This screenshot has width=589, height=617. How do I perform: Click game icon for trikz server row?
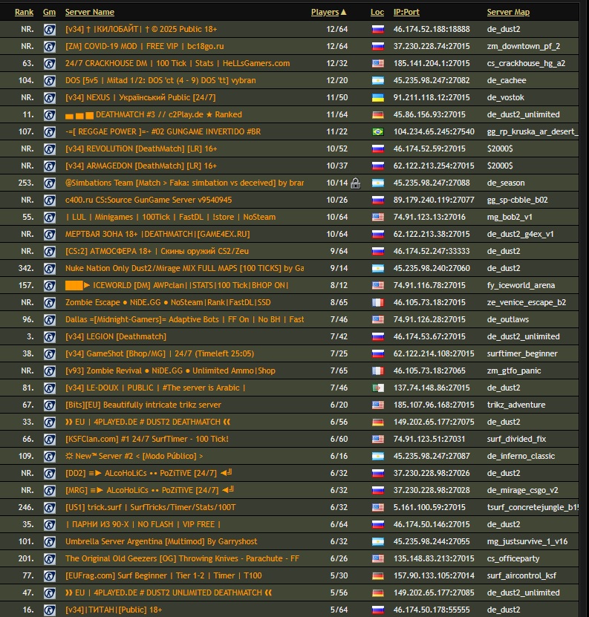50,405
